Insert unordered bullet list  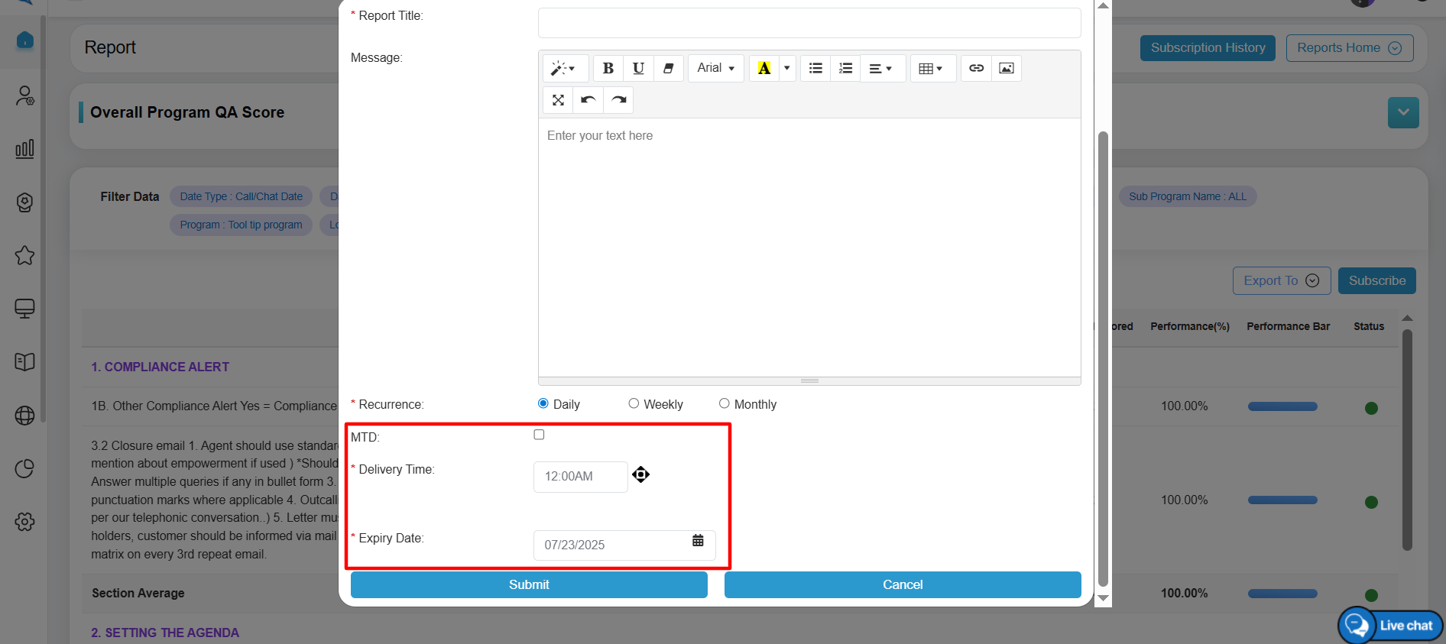point(815,68)
